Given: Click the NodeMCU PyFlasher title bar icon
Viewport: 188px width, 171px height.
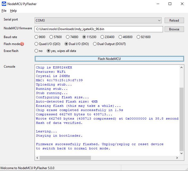Looking at the screenshot, I should [4, 4].
